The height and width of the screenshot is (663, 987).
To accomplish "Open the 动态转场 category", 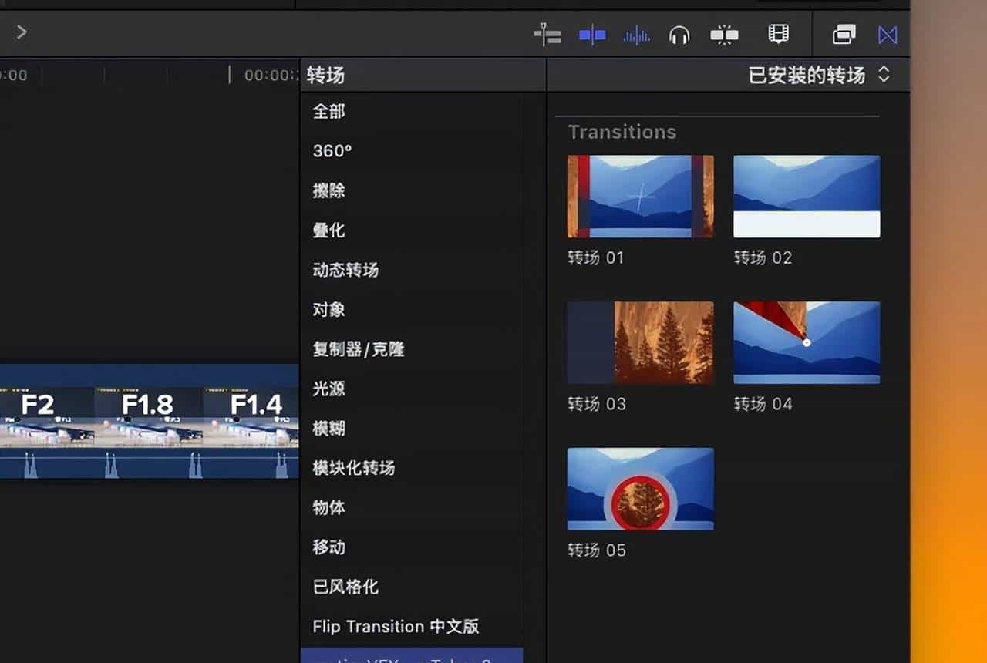I will click(x=345, y=270).
